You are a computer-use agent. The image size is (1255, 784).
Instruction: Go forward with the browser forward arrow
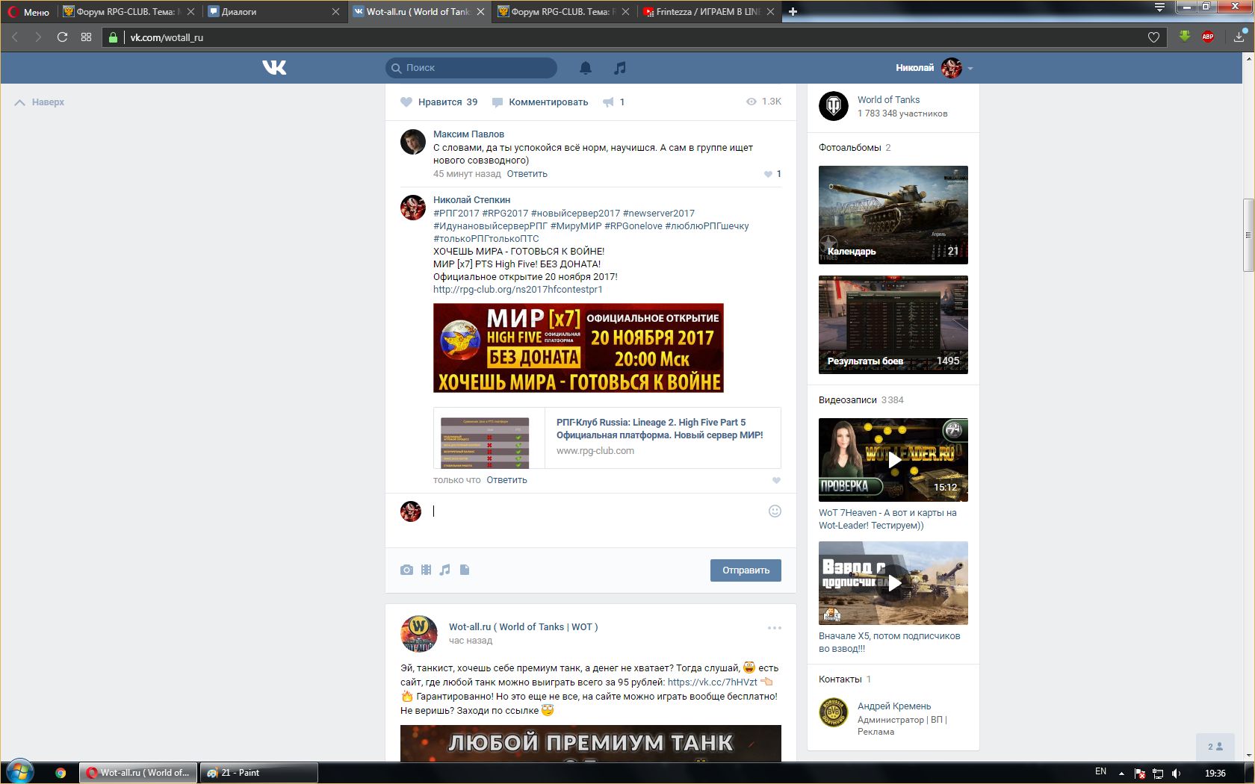click(x=38, y=37)
